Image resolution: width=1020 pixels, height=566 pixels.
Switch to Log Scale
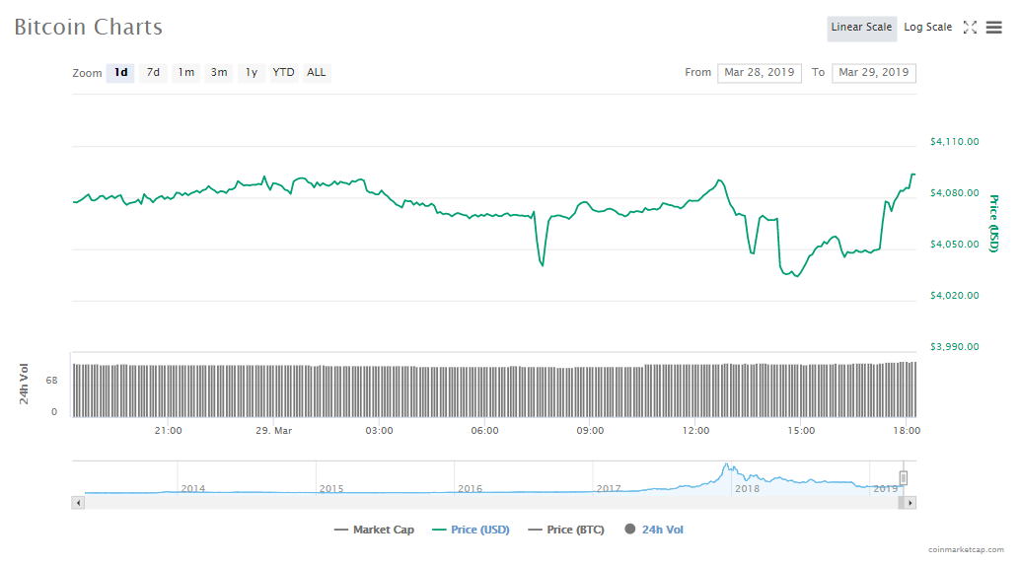pos(927,28)
